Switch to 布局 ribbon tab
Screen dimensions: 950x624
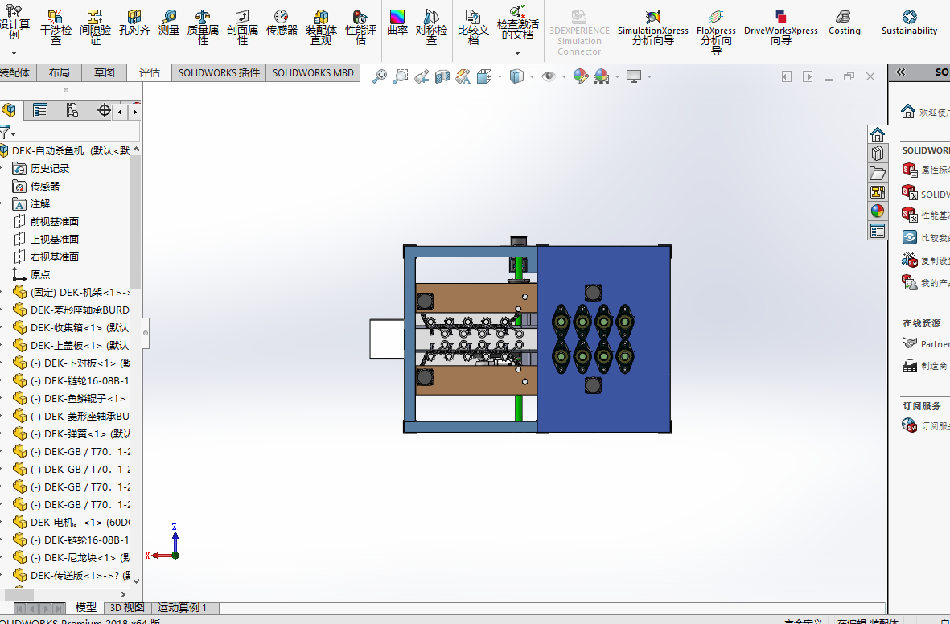pos(59,72)
